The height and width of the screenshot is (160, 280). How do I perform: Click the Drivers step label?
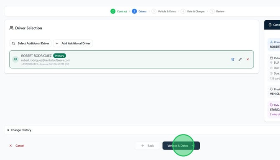pos(143,11)
